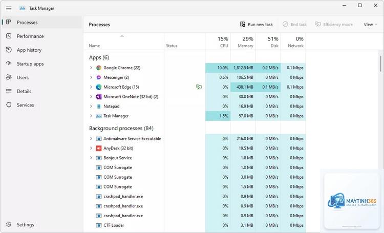Open Settings in the sidebar

[x=42, y=224]
